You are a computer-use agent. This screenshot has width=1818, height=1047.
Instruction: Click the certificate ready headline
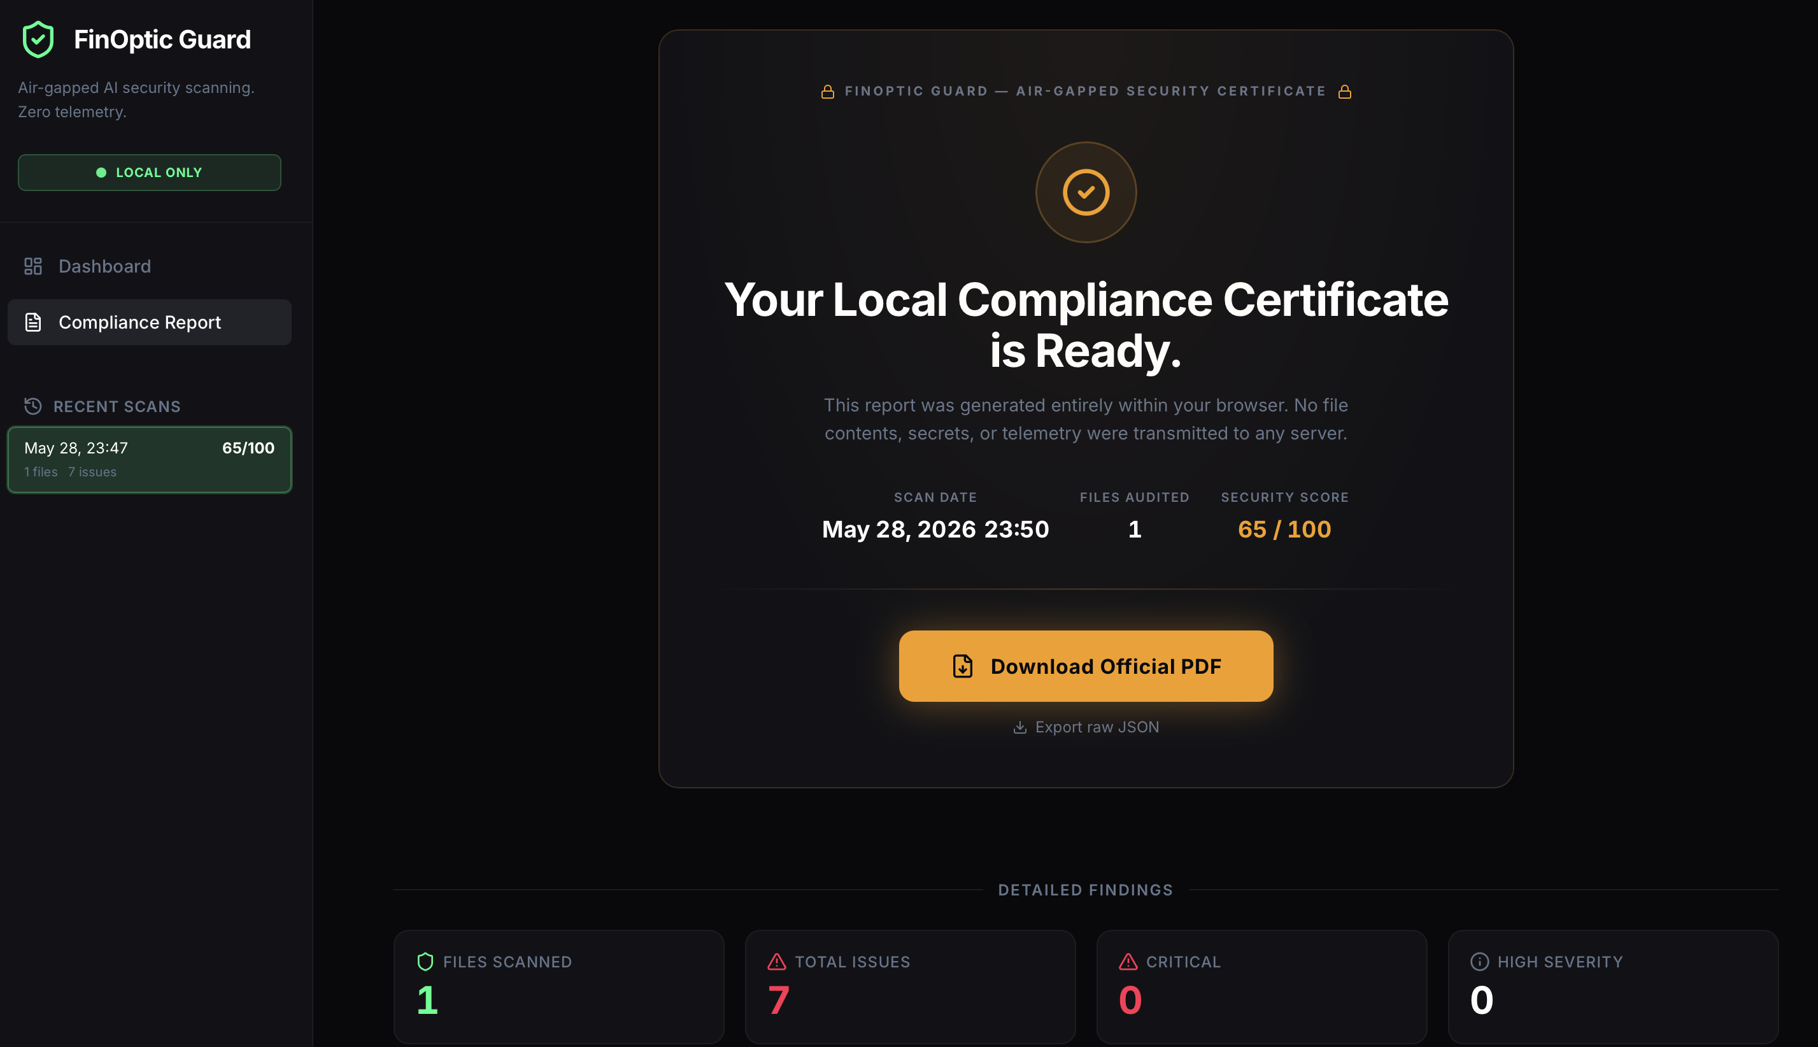pyautogui.click(x=1086, y=324)
